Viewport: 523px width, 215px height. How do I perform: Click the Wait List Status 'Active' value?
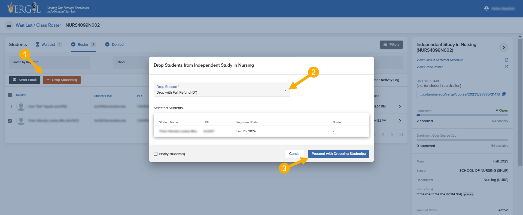503,210
